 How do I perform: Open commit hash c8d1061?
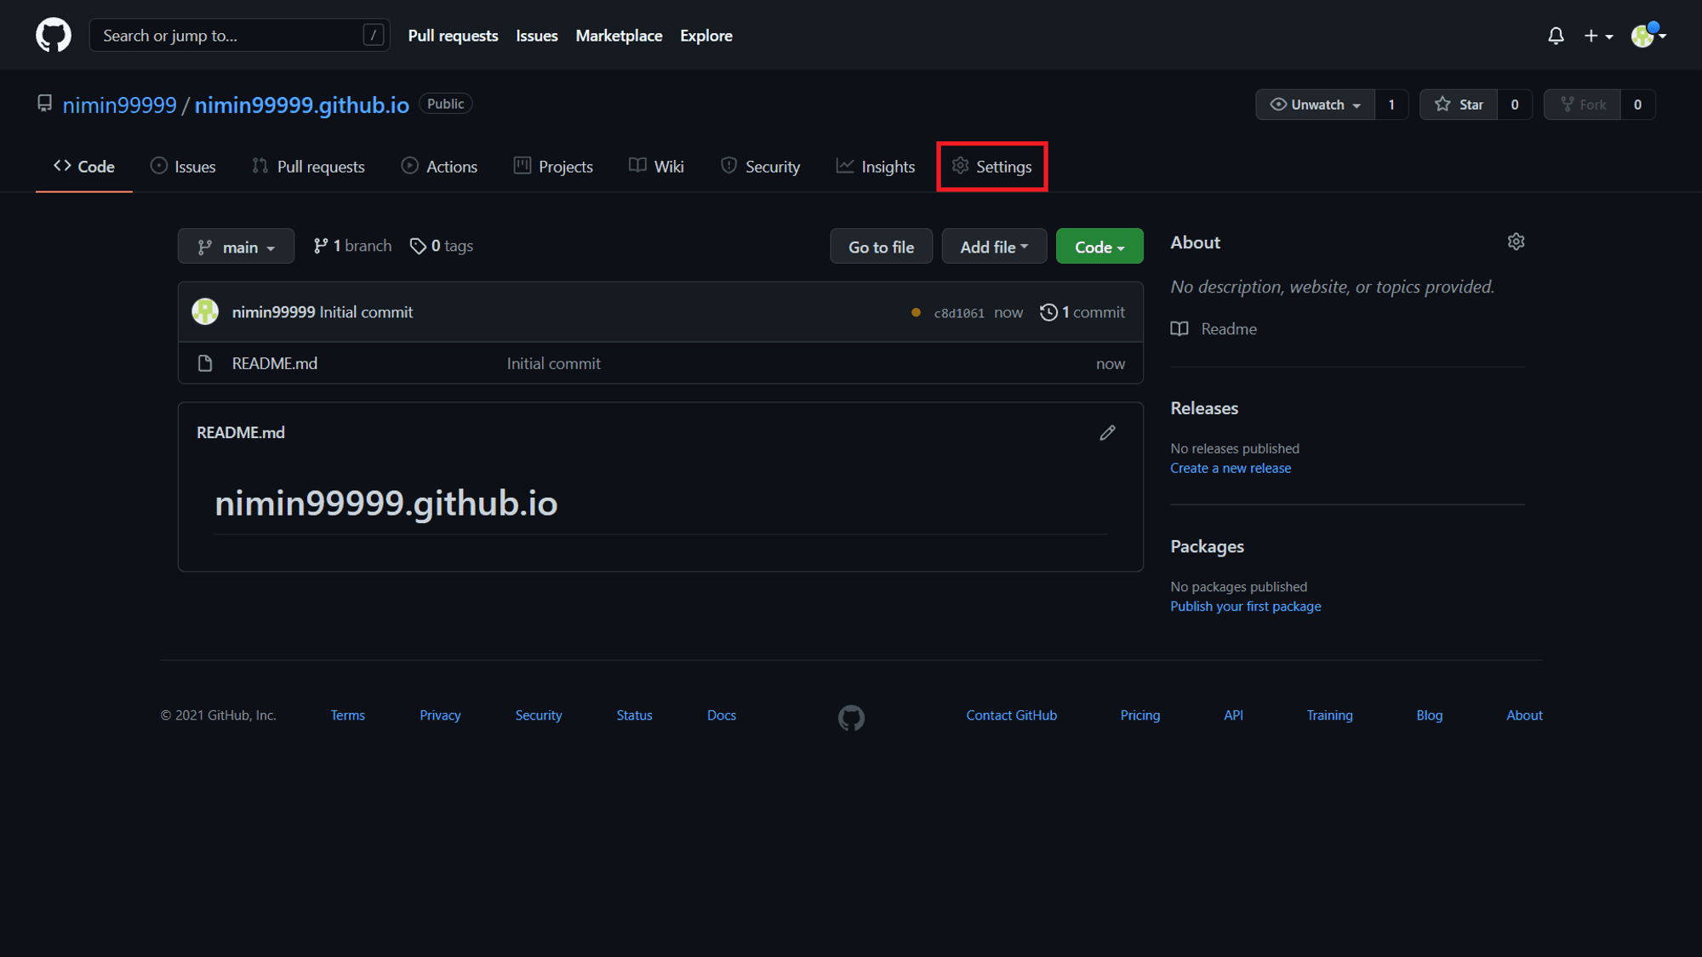959,313
